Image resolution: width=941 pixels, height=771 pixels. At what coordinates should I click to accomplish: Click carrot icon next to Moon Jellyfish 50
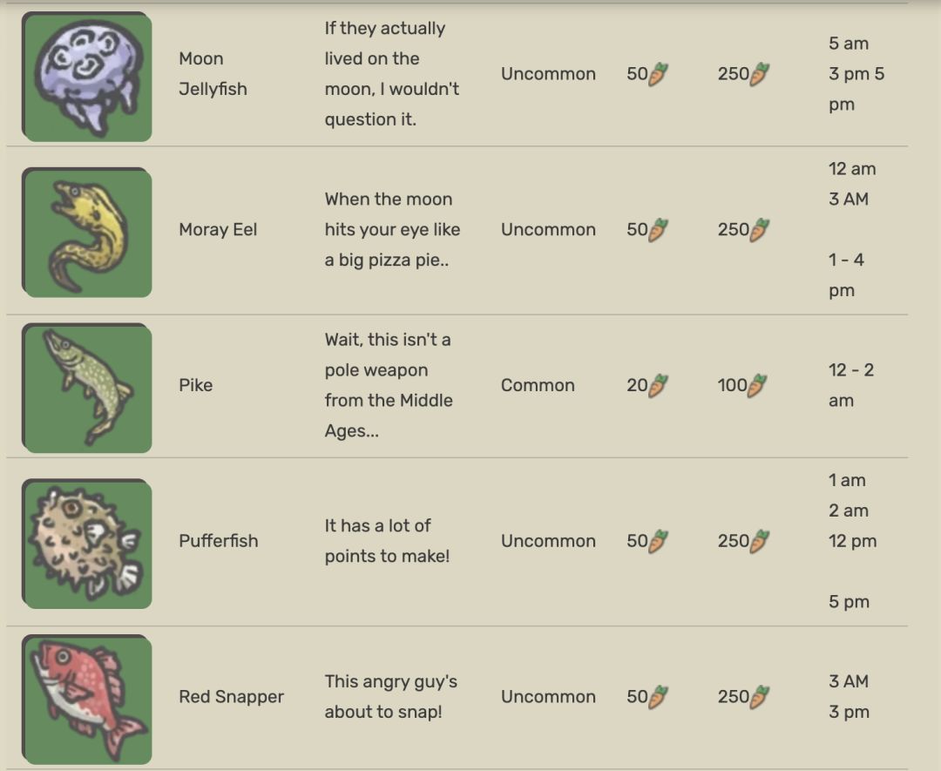659,74
